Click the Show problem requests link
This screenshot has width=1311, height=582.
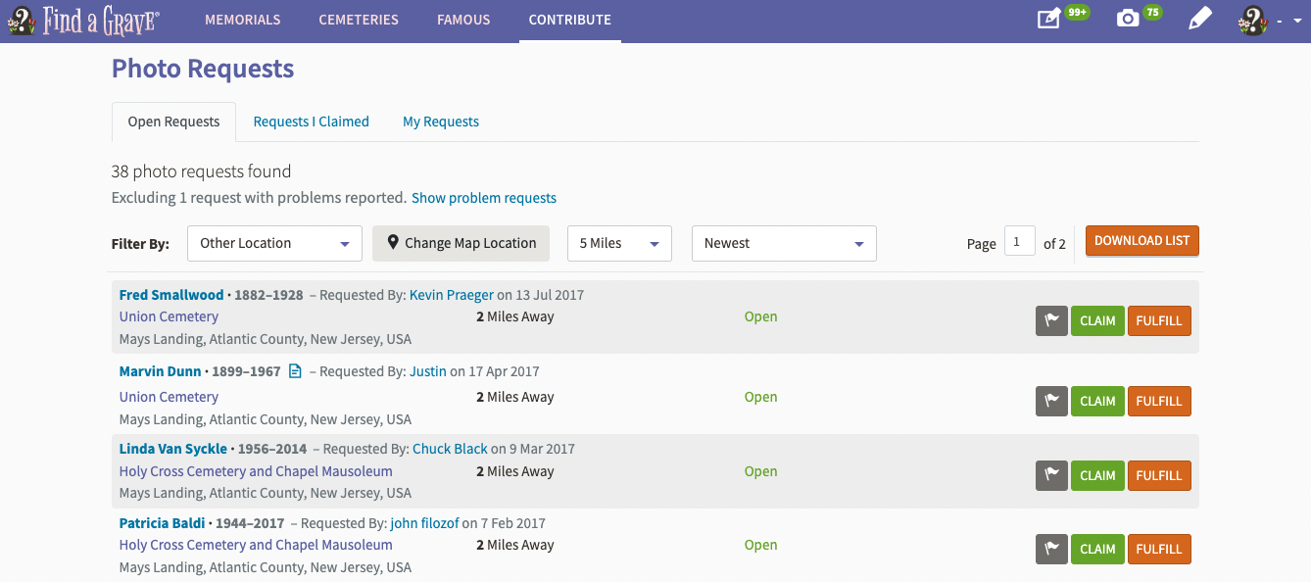pyautogui.click(x=484, y=198)
